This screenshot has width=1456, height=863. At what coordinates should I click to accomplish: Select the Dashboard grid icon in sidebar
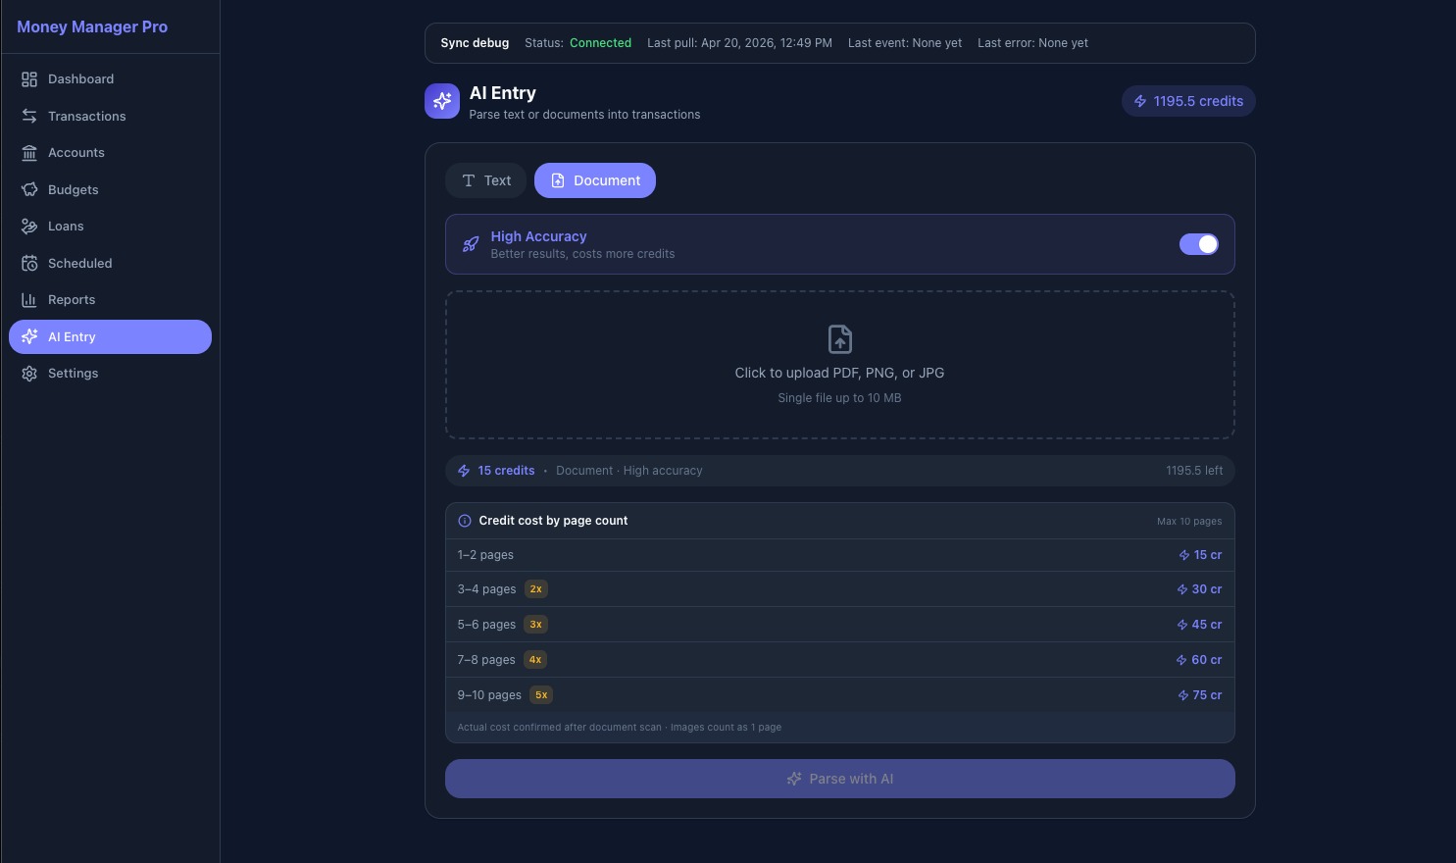point(29,79)
